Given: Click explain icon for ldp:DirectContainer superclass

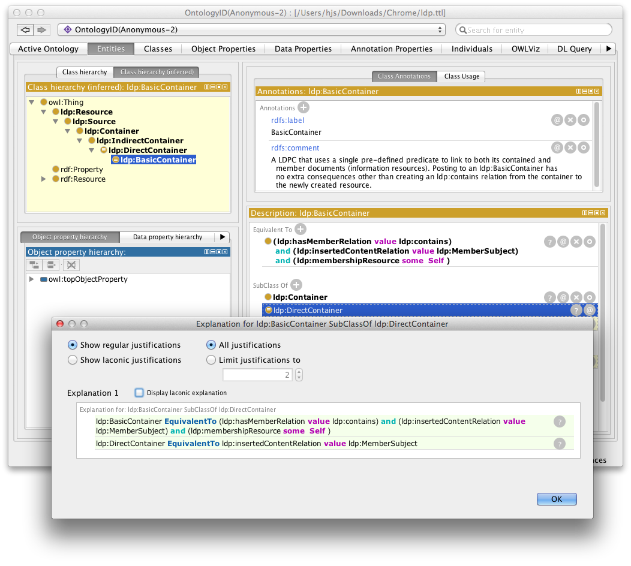Looking at the screenshot, I should 576,310.
